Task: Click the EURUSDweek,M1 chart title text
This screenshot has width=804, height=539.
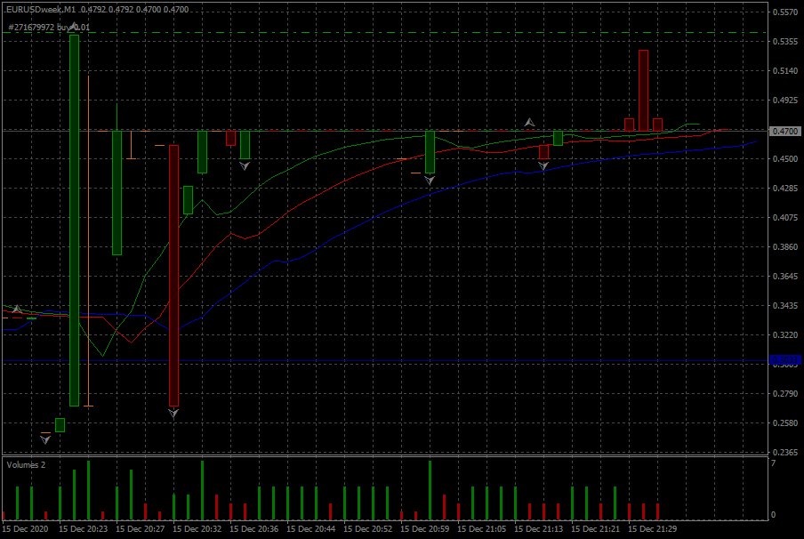Action: pos(41,10)
